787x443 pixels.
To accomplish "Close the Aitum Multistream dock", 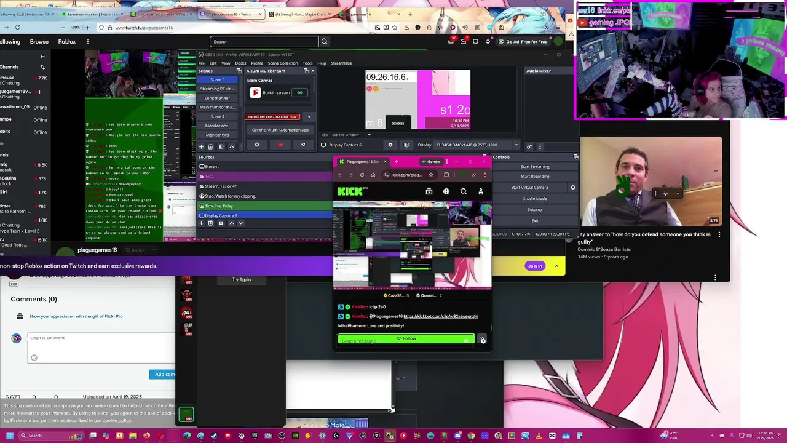I will coord(312,71).
